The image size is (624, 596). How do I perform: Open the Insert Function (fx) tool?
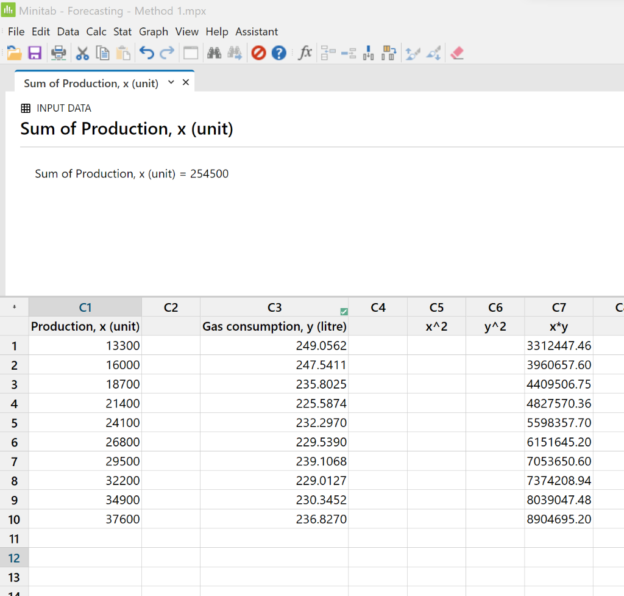305,53
